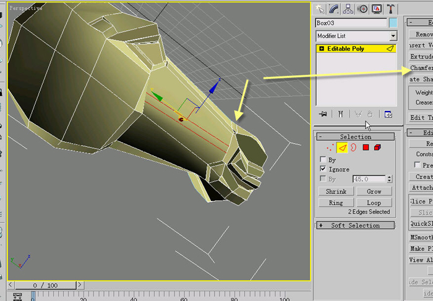The image size is (433, 301).
Task: Click the Loop button
Action: click(x=374, y=203)
